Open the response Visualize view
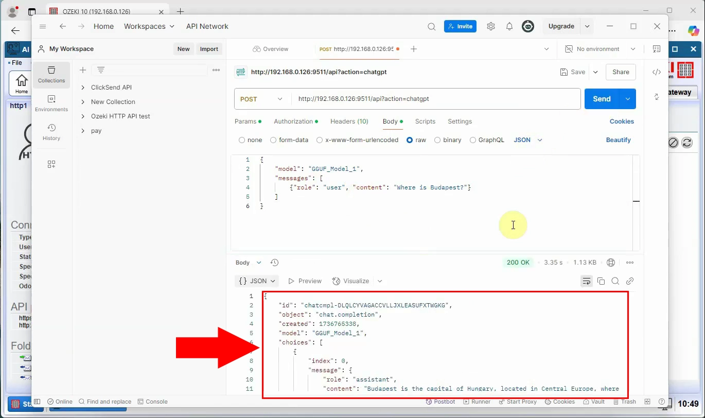This screenshot has height=418, width=705. pos(350,281)
